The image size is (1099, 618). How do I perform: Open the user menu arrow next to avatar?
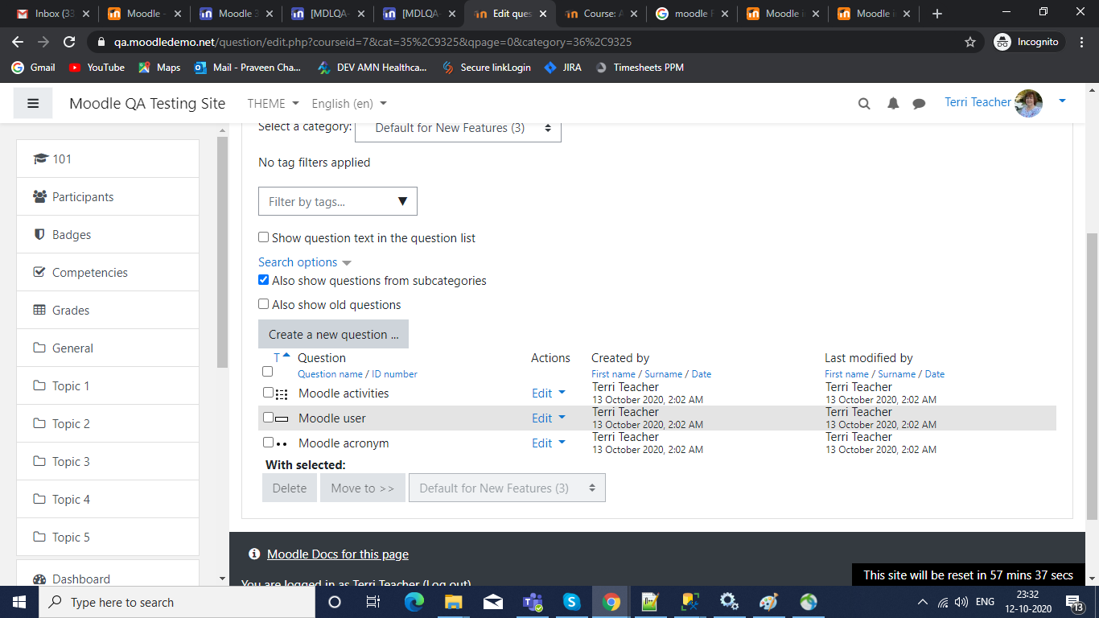(x=1062, y=101)
